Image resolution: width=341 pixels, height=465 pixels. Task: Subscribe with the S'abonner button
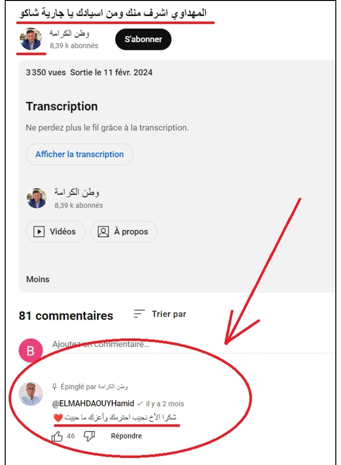coord(143,39)
